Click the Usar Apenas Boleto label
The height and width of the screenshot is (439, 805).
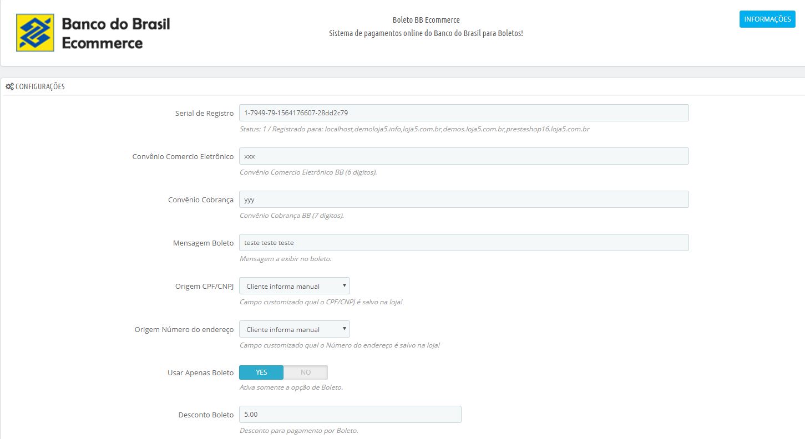[x=200, y=373]
